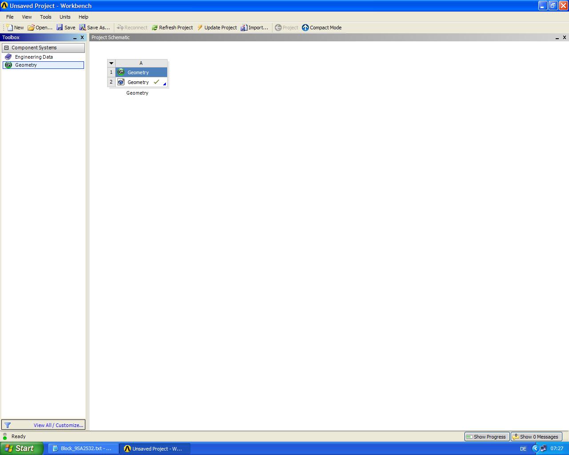Click column header A of the system
Screen dimensions: 569x455
pos(141,63)
